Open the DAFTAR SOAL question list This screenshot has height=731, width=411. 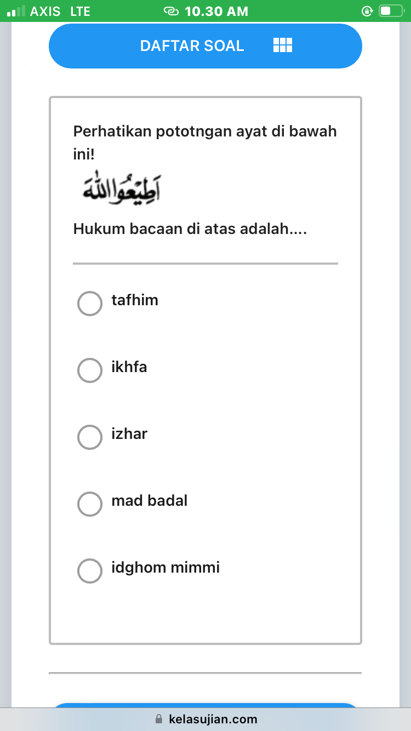(192, 45)
